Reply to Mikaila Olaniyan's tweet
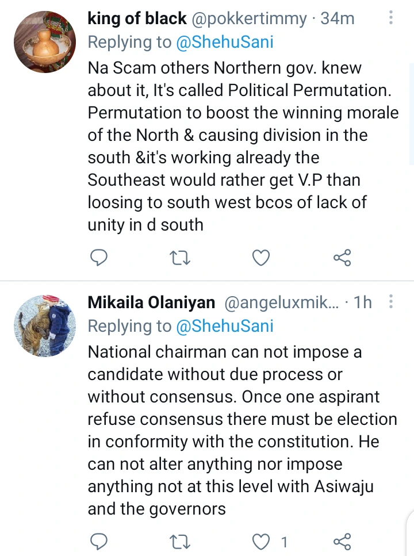 [99, 541]
